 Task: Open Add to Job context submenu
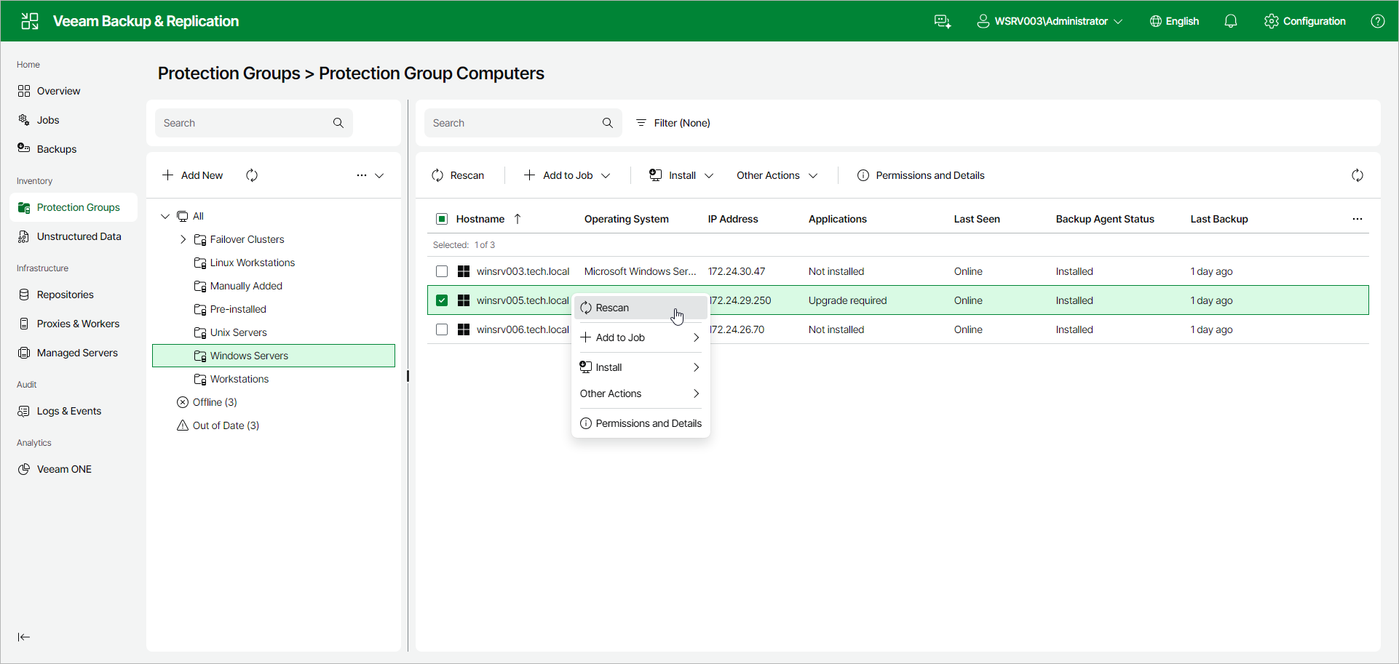[641, 337]
